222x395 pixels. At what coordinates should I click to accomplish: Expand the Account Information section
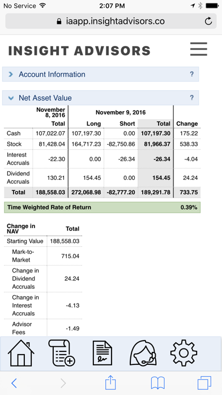[x=101, y=74]
